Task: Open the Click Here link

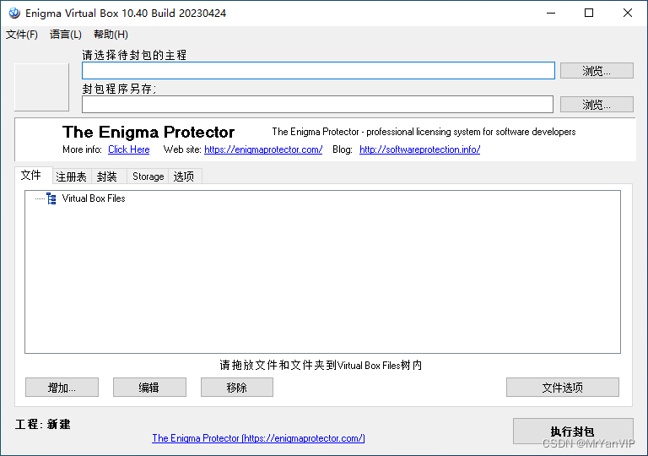Action: tap(129, 149)
